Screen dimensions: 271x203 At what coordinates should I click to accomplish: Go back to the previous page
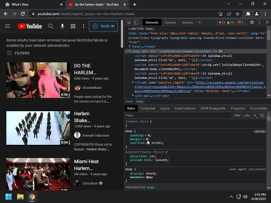point(6,14)
